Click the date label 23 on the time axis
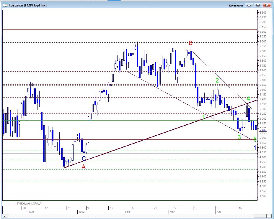274x219 pixels. [x=111, y=208]
